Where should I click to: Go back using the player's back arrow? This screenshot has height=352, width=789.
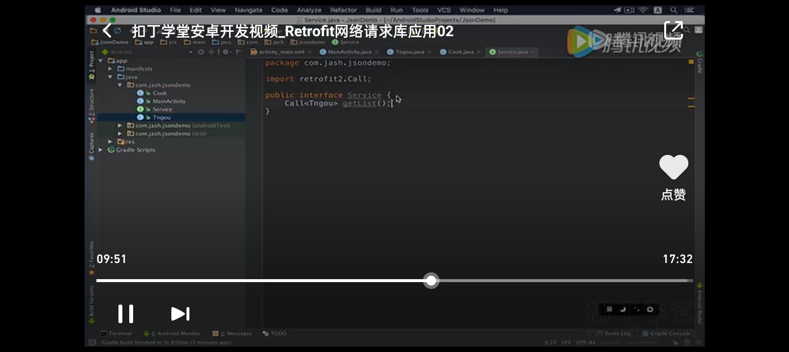[107, 31]
